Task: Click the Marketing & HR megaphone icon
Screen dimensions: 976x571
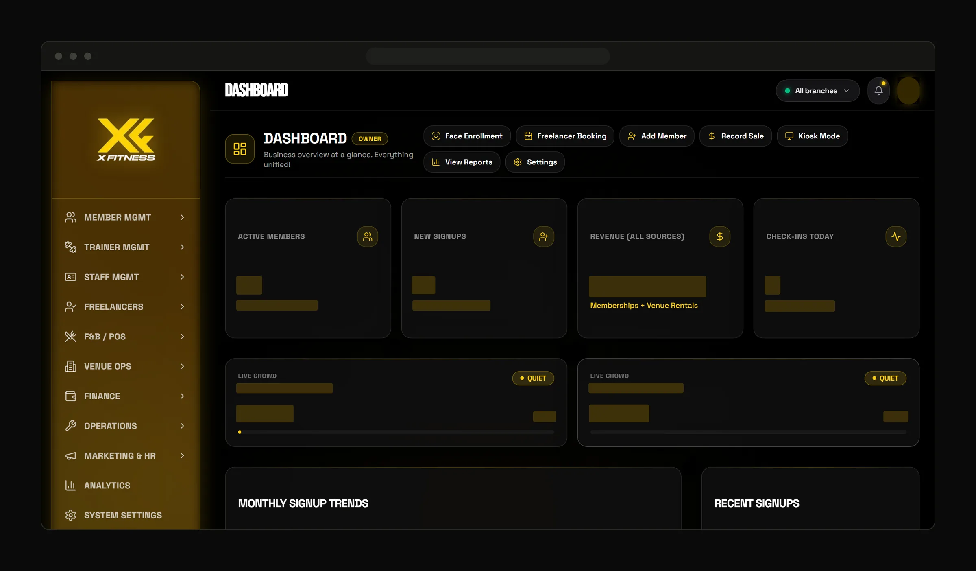Action: click(70, 456)
